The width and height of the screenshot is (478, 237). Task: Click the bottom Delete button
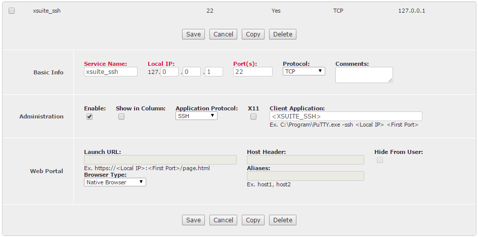coord(283,220)
